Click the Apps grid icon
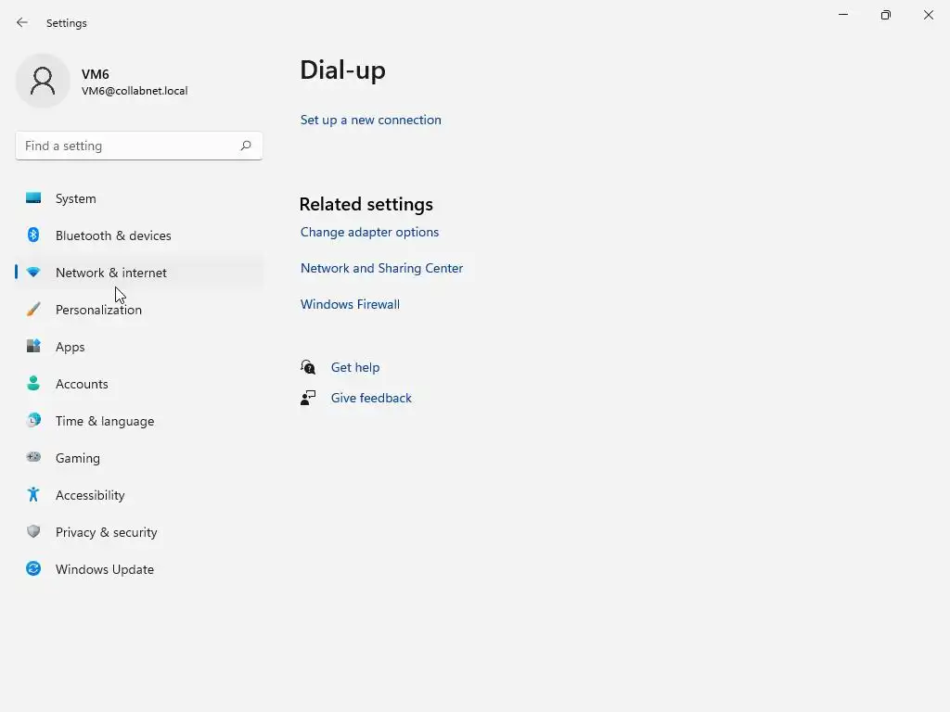This screenshot has width=950, height=712. point(33,347)
